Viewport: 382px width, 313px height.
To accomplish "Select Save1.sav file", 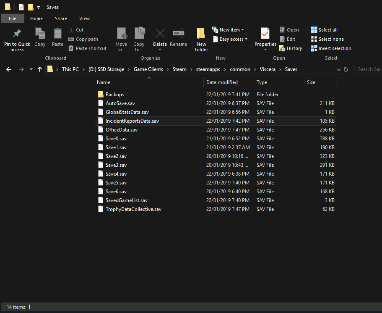I will [x=216, y=147].
